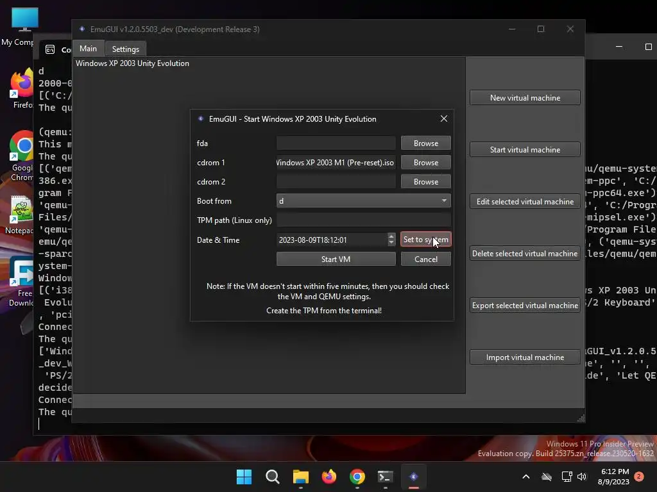This screenshot has height=492, width=657.
Task: Click Edit selected virtual machine
Action: coord(525,201)
